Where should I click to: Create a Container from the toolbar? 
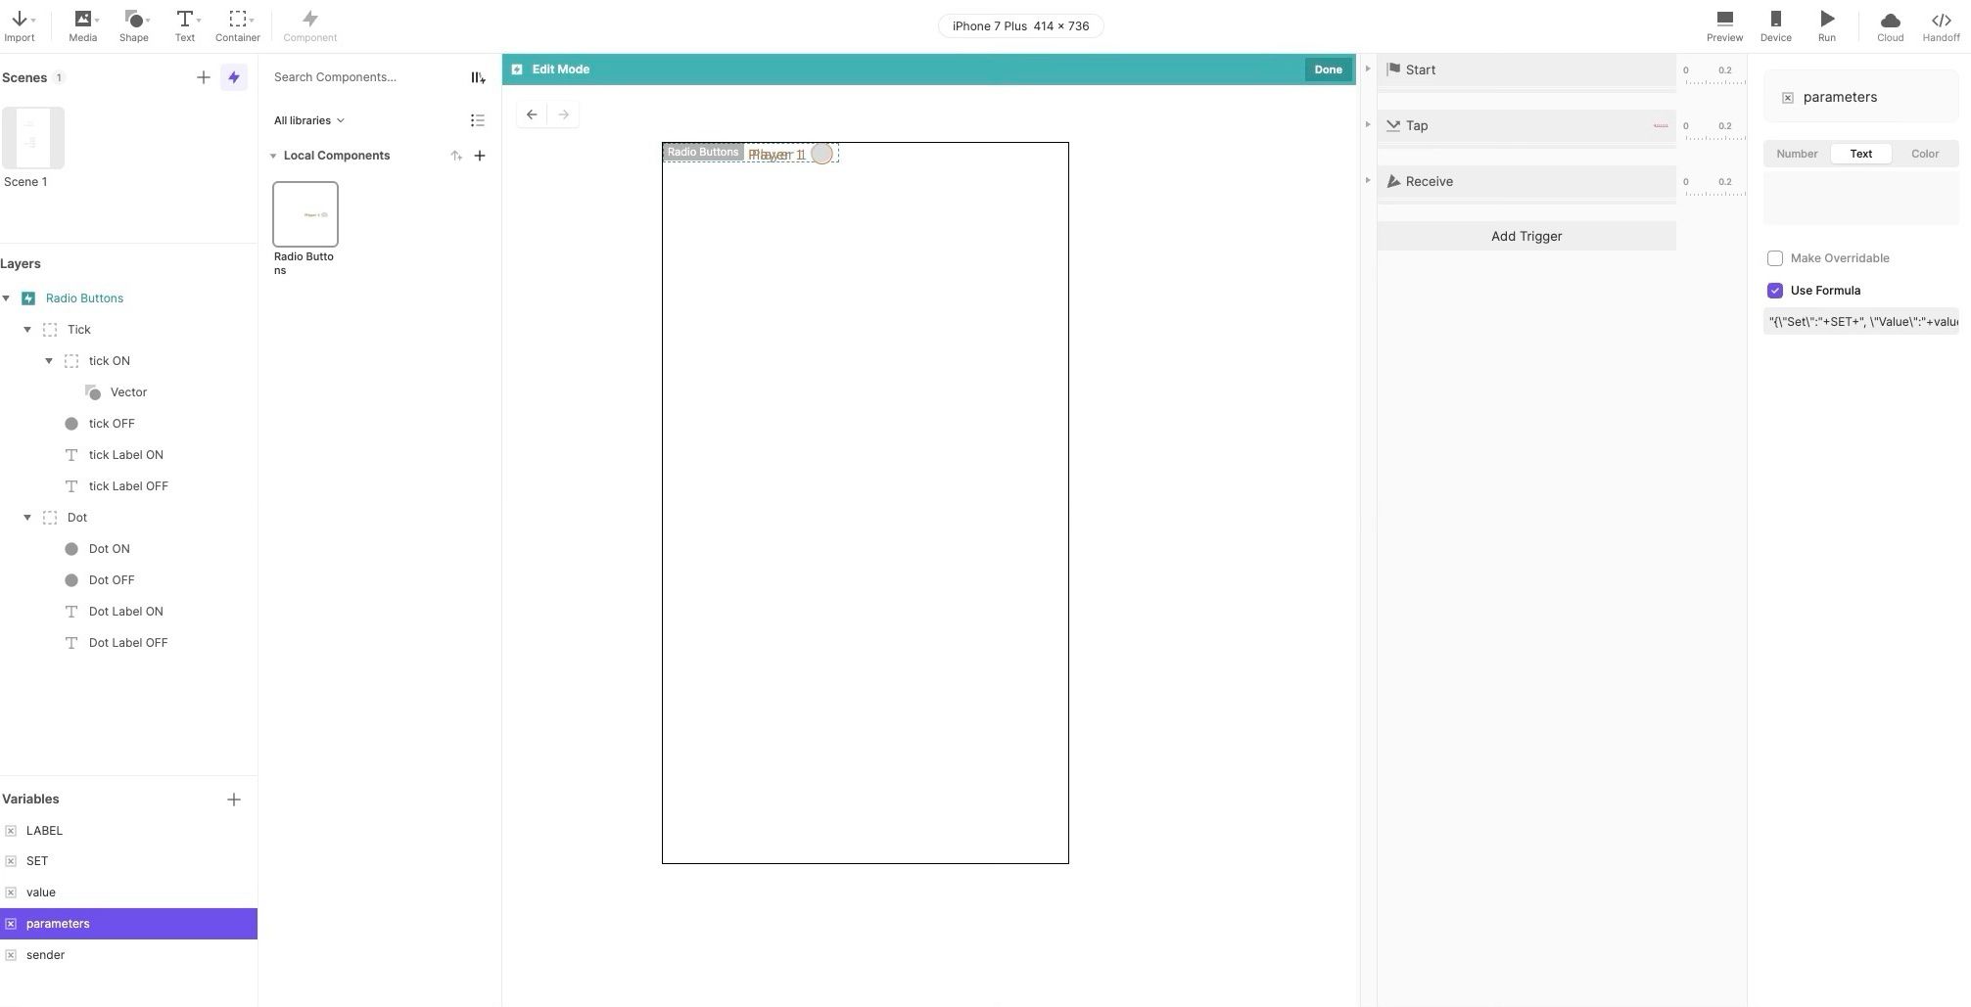tap(237, 24)
